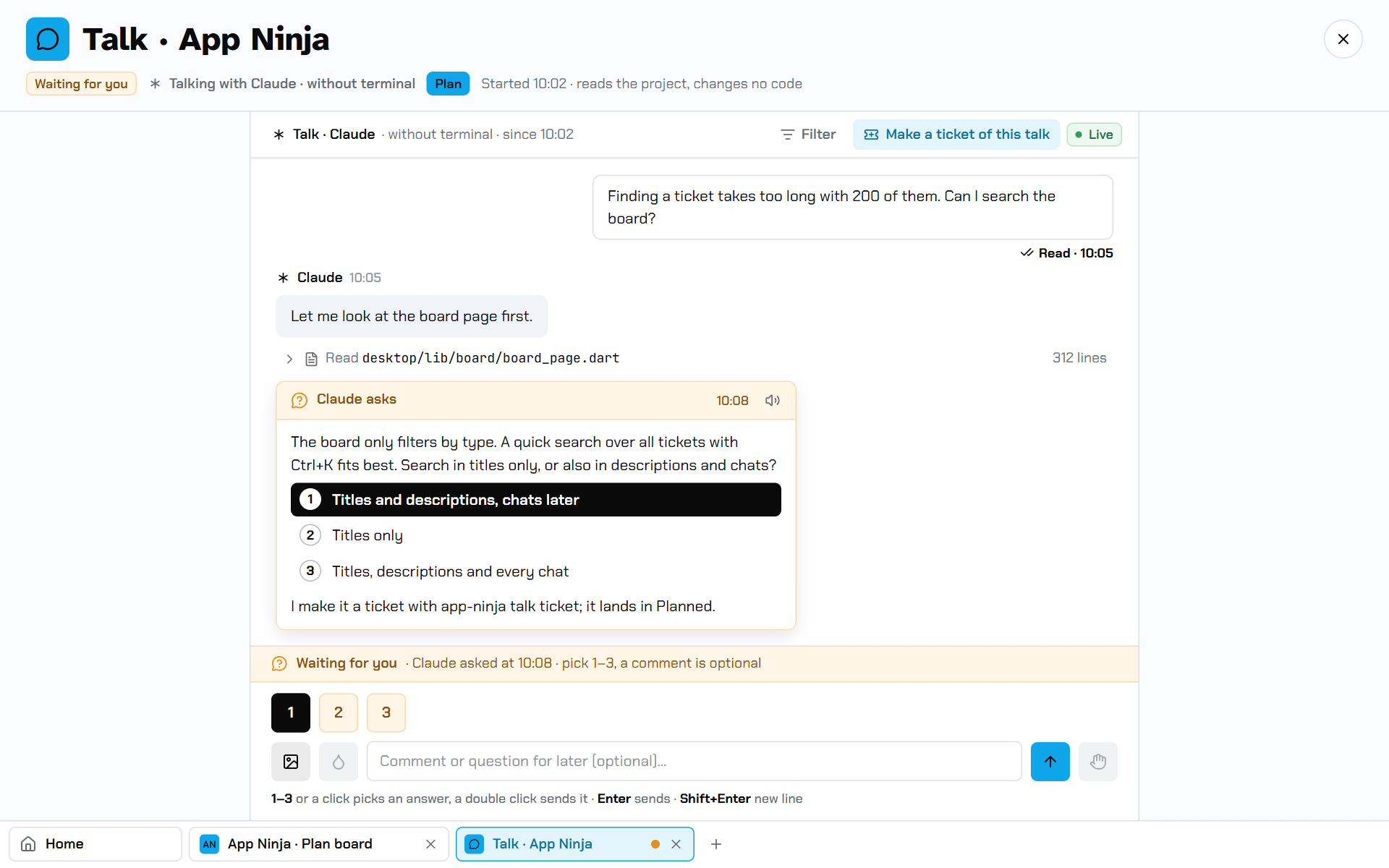This screenshot has height=868, width=1389.
Task: Add a new tab with plus icon
Action: click(716, 844)
